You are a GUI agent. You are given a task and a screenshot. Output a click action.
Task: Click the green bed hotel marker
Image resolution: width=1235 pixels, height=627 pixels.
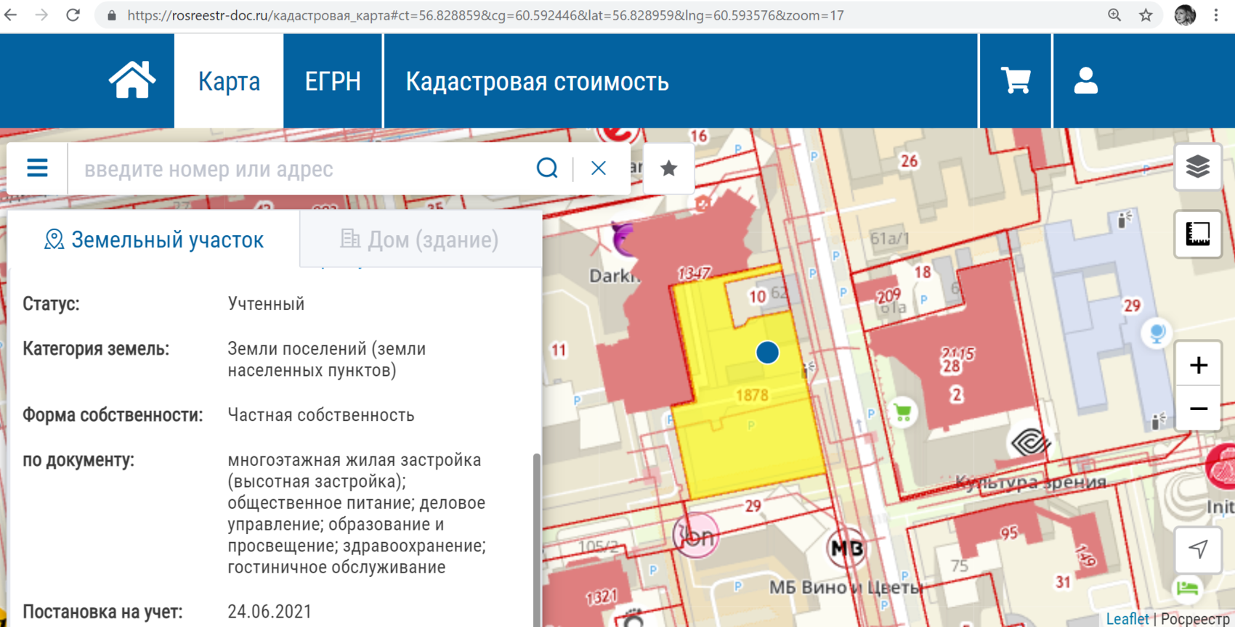click(1188, 588)
